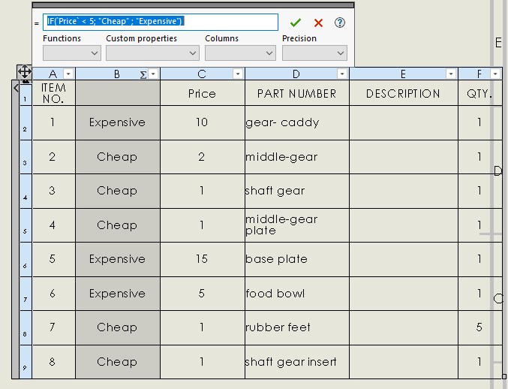Cancel the equation with the red X
The height and width of the screenshot is (389, 508).
[318, 23]
